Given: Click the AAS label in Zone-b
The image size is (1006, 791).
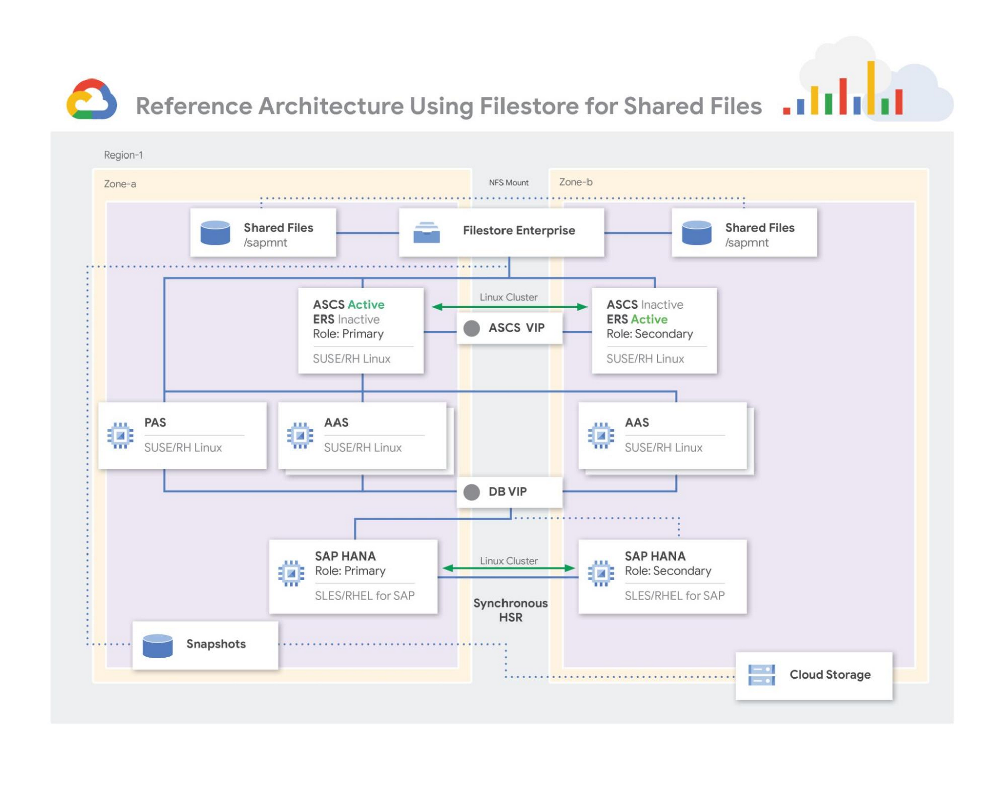Looking at the screenshot, I should click(637, 423).
